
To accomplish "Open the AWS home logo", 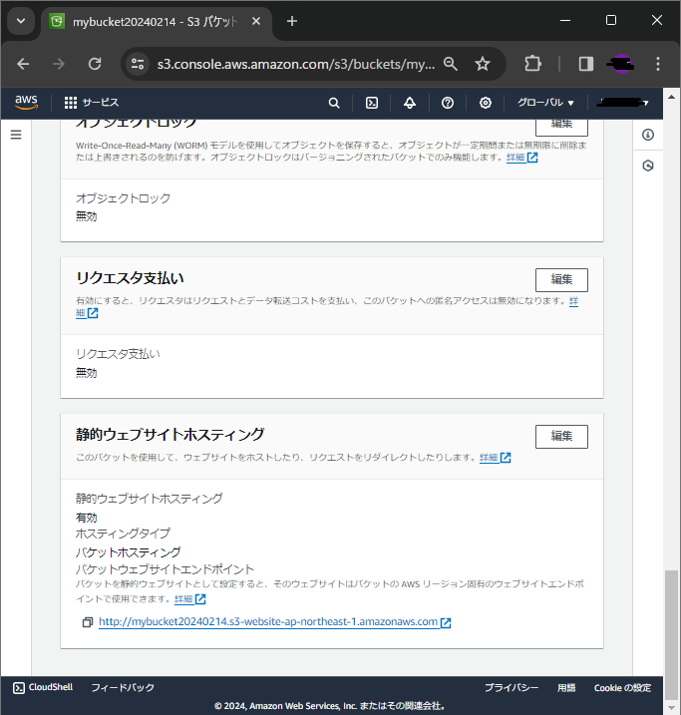I will click(x=26, y=102).
